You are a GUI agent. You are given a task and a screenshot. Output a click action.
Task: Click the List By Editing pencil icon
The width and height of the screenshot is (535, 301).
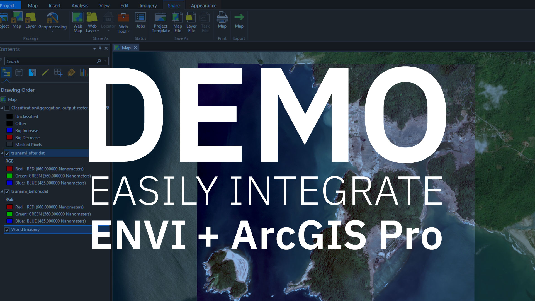(x=45, y=72)
